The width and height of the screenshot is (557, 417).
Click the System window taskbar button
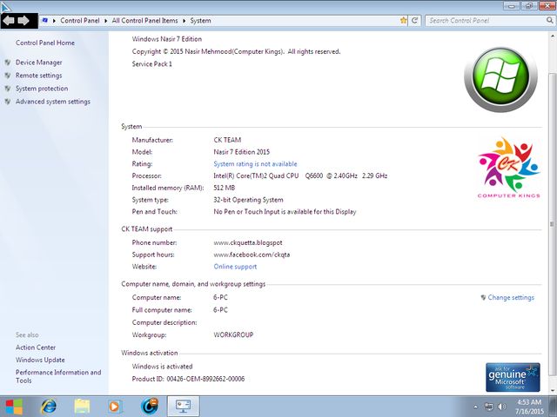coord(184,407)
